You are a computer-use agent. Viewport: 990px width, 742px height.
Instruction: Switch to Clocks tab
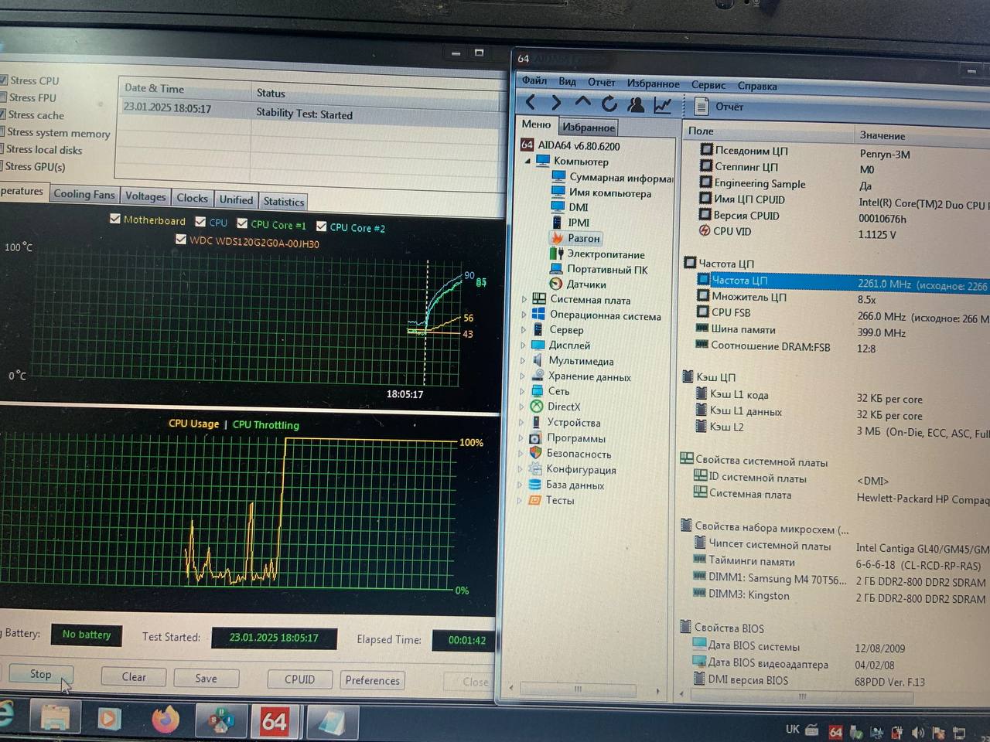click(x=192, y=198)
